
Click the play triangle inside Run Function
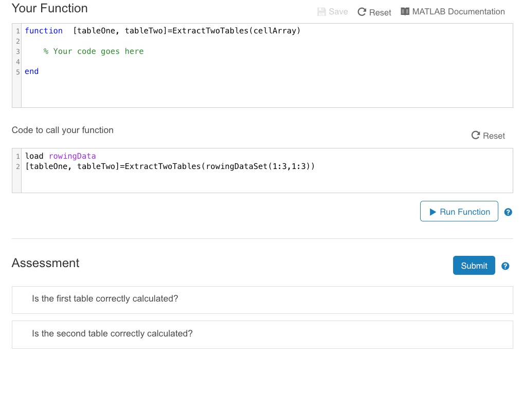(434, 211)
